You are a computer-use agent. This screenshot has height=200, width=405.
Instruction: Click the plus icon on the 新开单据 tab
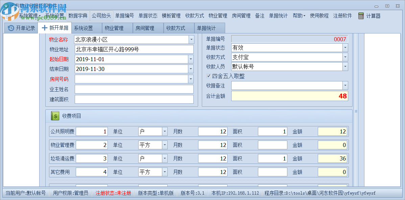(45, 28)
